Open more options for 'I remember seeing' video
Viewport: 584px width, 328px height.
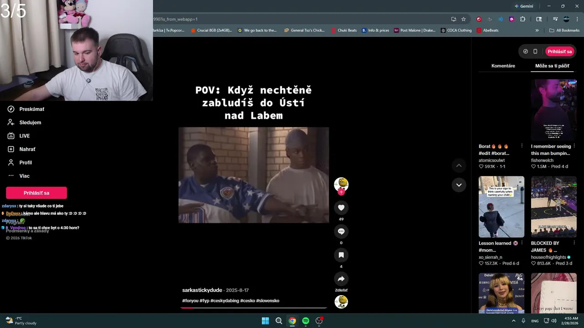[574, 146]
